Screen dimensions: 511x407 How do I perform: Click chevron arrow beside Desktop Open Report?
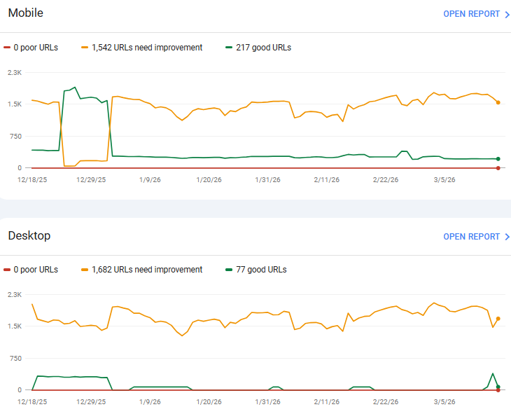click(x=507, y=237)
